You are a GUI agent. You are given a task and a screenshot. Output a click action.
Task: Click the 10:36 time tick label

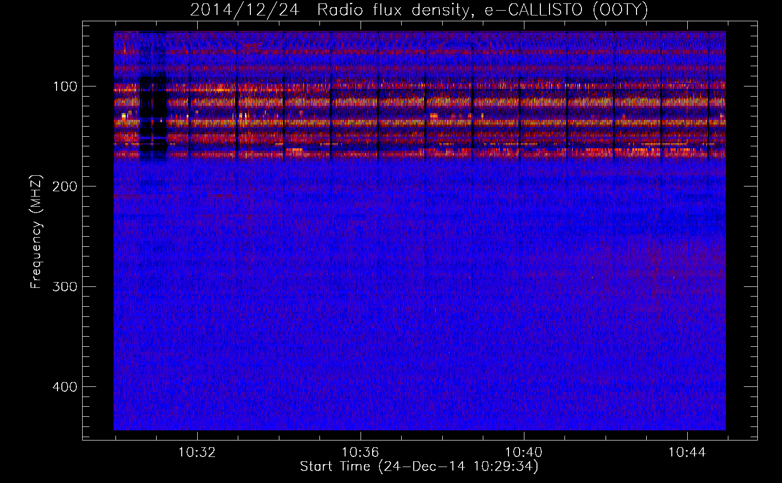(x=361, y=453)
